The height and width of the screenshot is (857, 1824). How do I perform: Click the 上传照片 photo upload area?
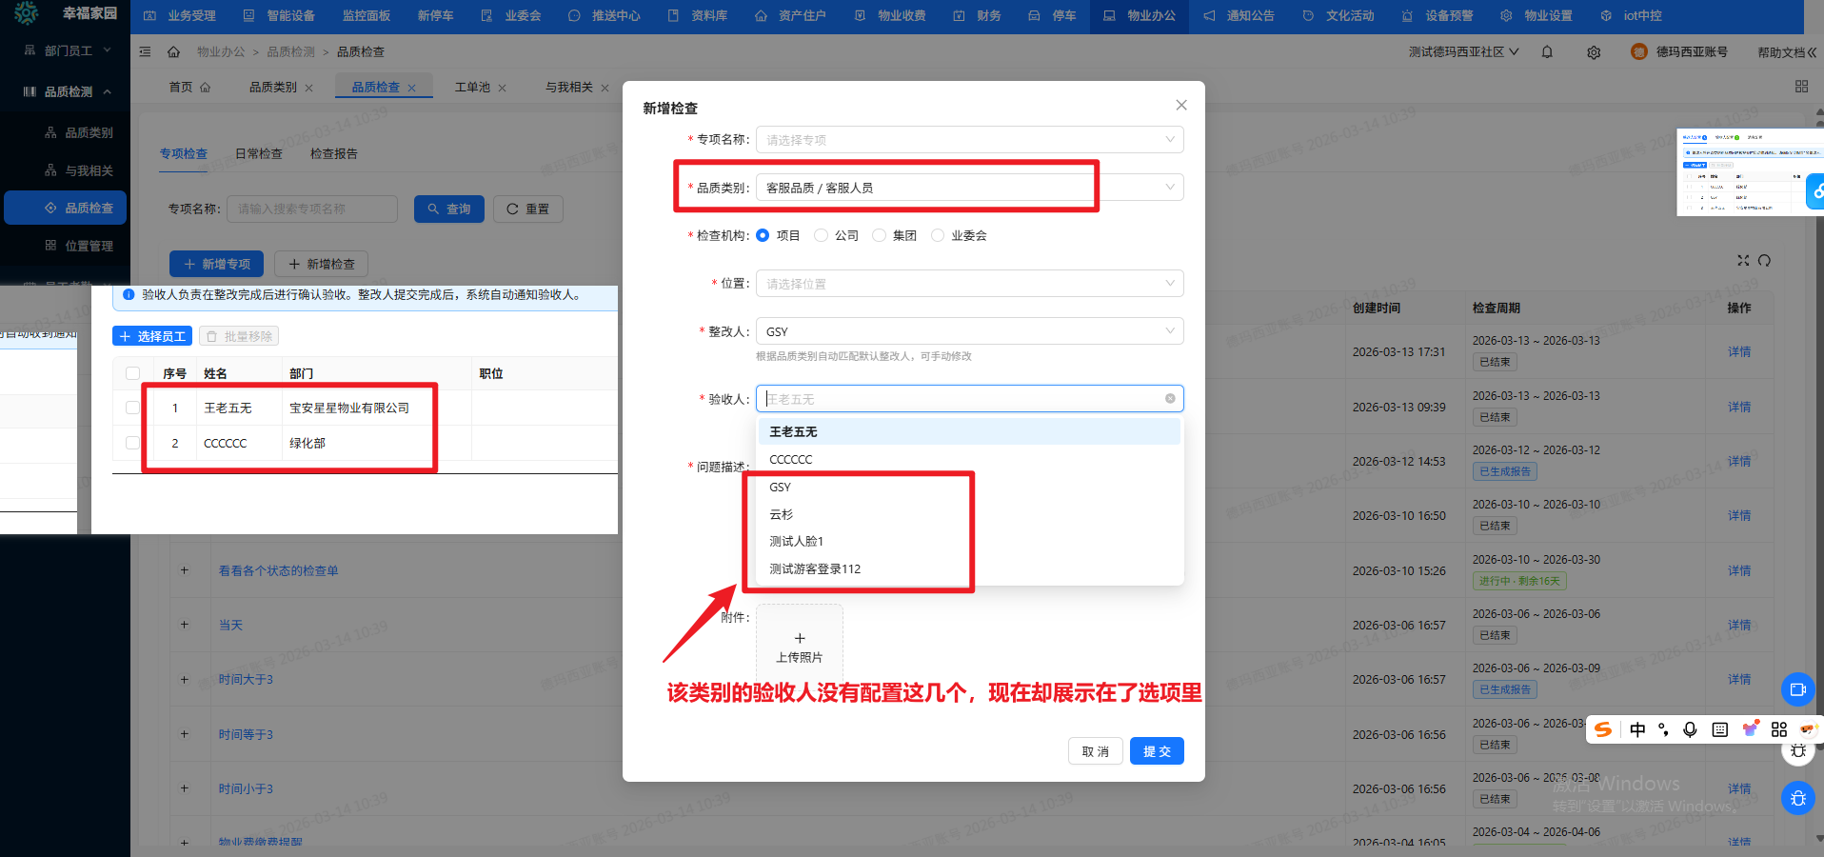799,644
